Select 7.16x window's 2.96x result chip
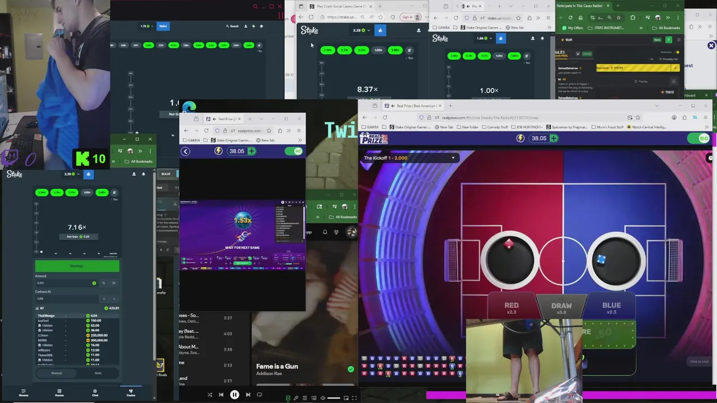 coord(41,192)
